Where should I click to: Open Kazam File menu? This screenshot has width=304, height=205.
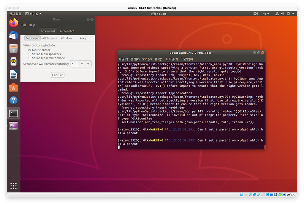click(24, 25)
